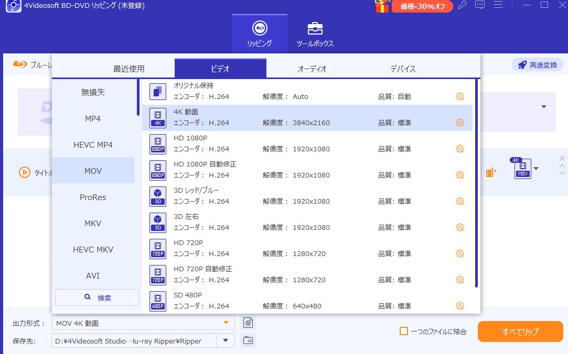This screenshot has height=354, width=568.
Task: Click the format category list scrollbar
Action: [x=138, y=97]
